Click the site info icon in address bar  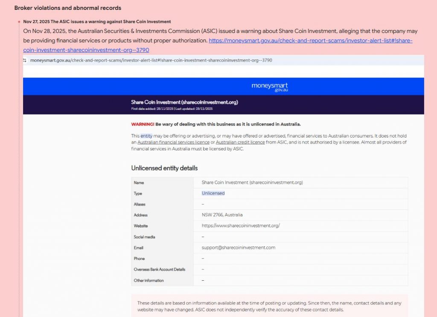[25, 60]
